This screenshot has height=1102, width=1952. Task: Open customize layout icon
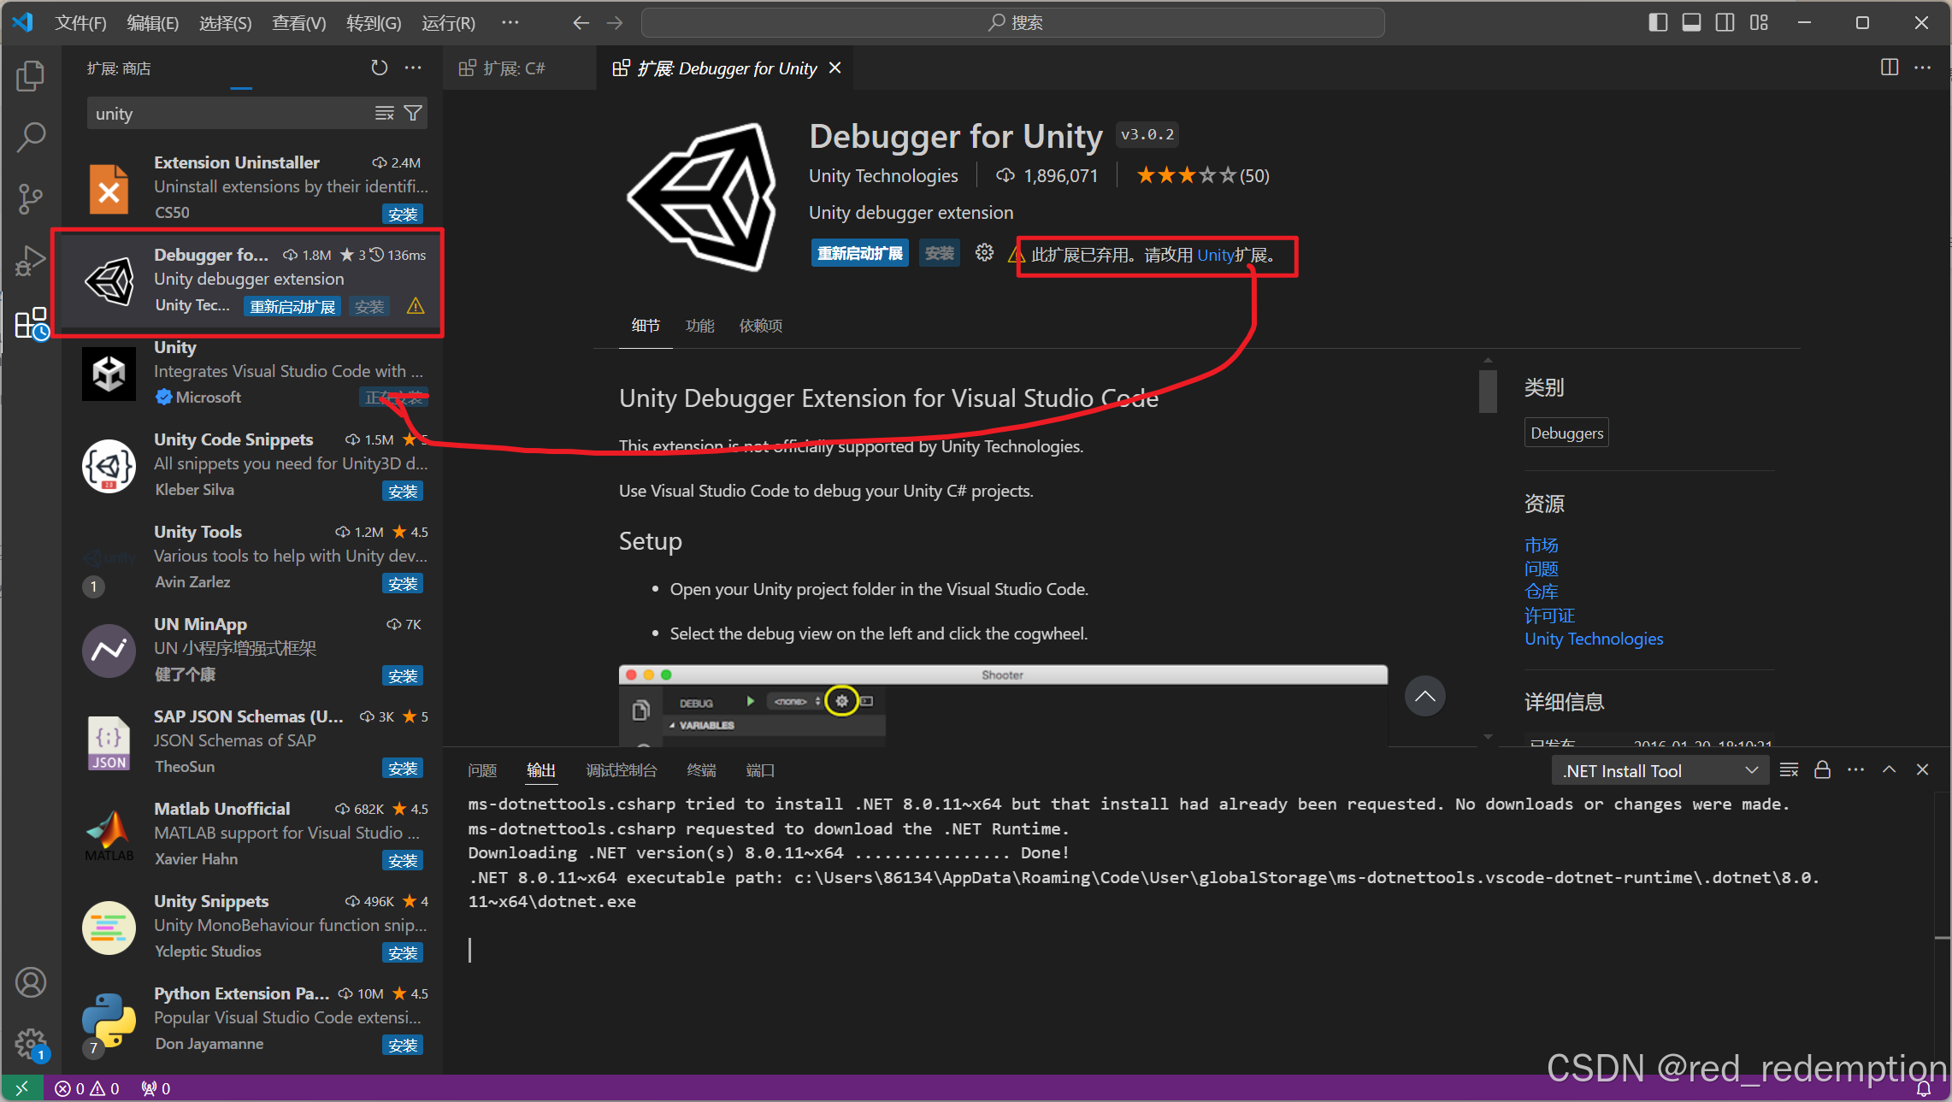(1759, 23)
